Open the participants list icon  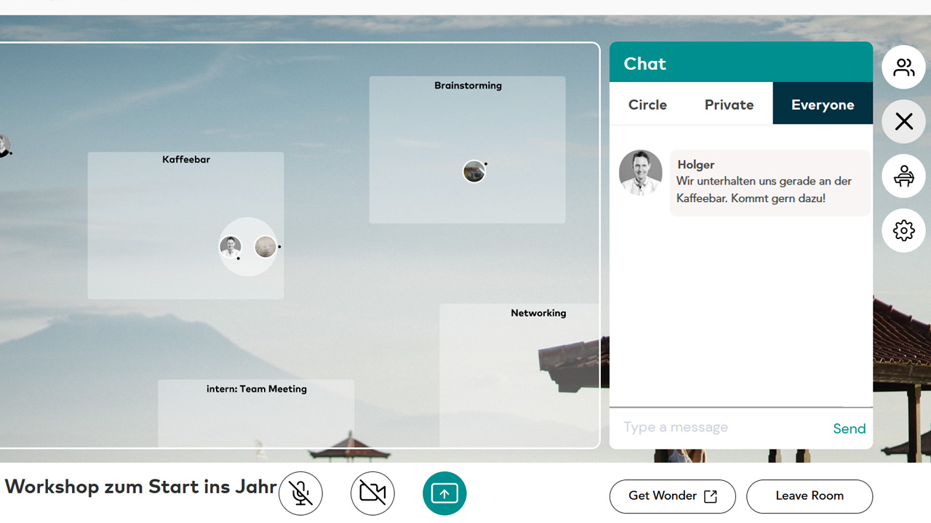pyautogui.click(x=903, y=67)
